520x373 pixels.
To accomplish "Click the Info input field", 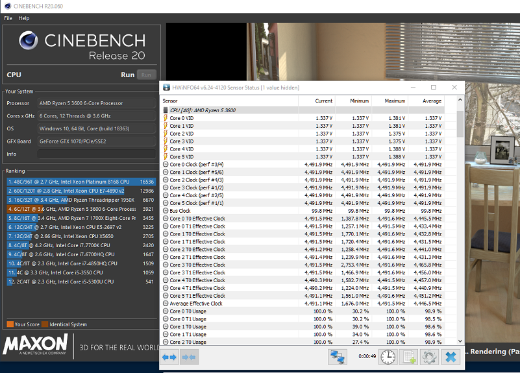I will [97, 154].
